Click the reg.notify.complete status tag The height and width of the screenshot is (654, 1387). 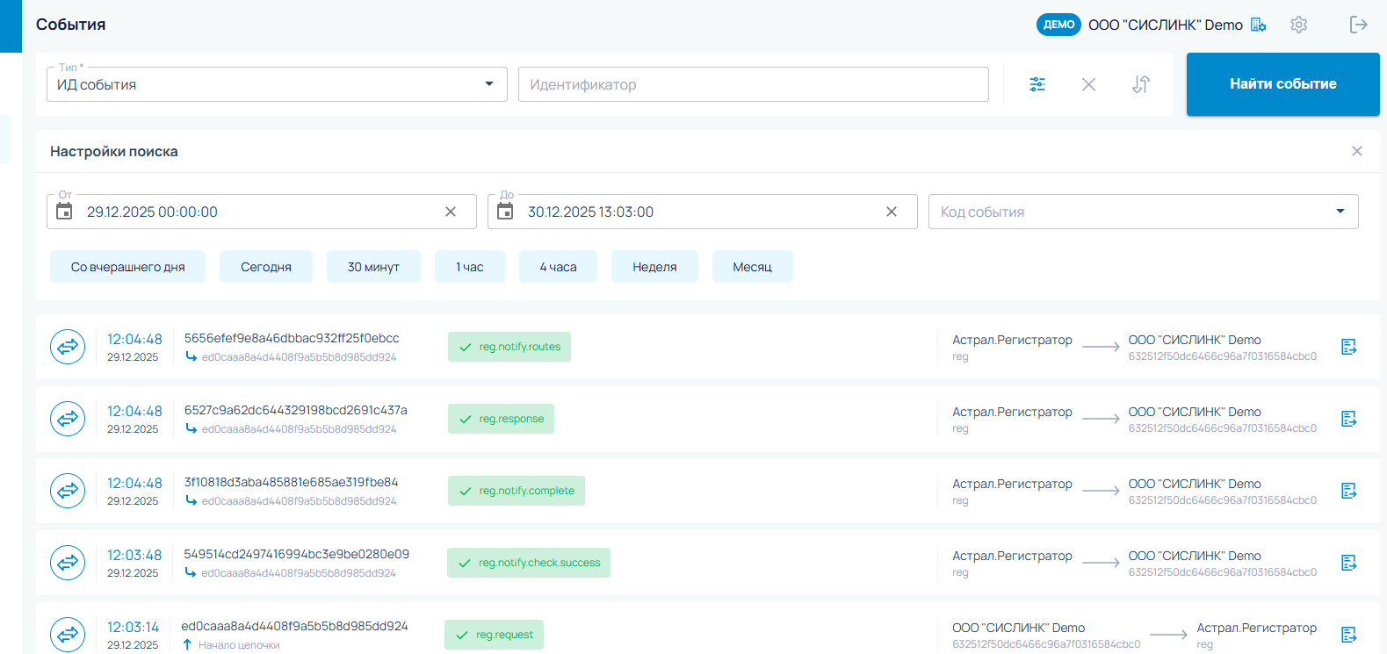click(x=517, y=491)
